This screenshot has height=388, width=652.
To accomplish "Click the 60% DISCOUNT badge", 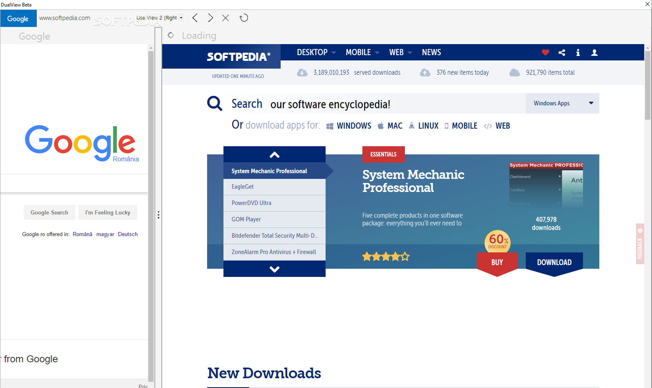I will 498,241.
